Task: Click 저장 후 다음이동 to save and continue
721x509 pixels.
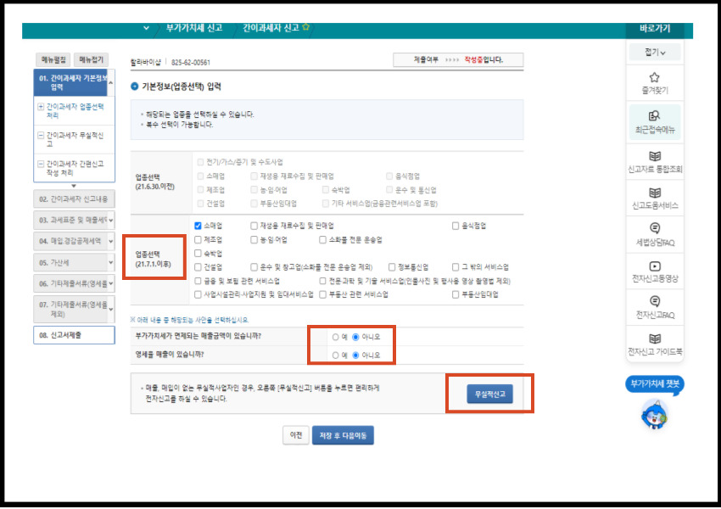Action: [344, 433]
